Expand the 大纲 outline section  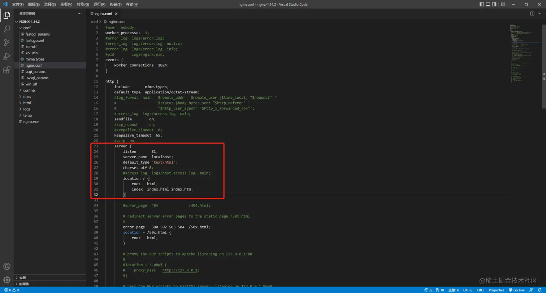50,278
